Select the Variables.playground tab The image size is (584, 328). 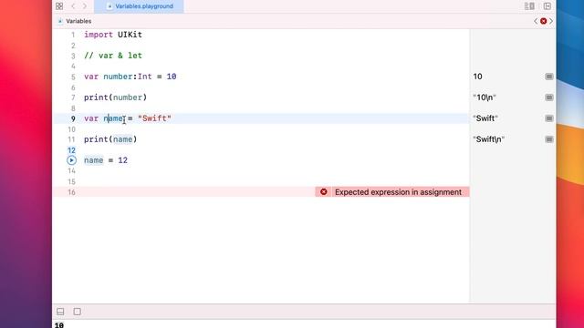pos(140,6)
